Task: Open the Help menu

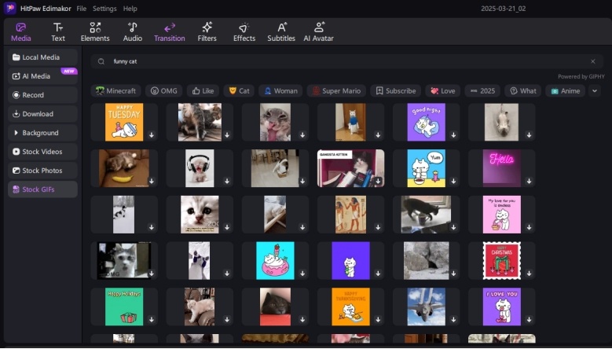Action: pyautogui.click(x=130, y=9)
